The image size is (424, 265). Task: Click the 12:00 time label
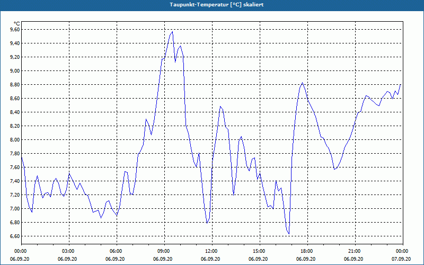tap(213, 251)
